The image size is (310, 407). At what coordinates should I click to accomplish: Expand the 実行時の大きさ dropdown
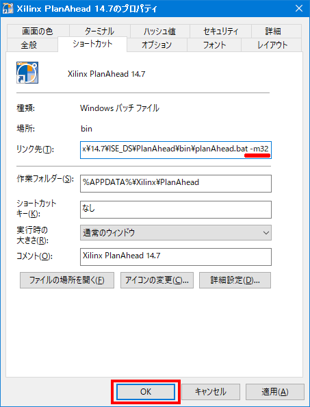point(176,233)
